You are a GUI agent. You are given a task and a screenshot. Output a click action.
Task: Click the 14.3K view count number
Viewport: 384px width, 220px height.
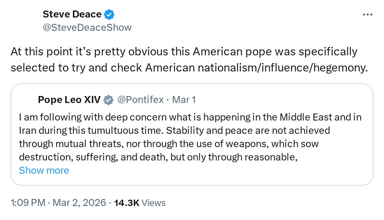127,202
